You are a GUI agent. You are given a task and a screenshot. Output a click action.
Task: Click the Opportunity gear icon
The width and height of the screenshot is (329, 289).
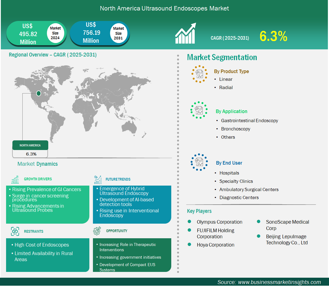click(97, 231)
